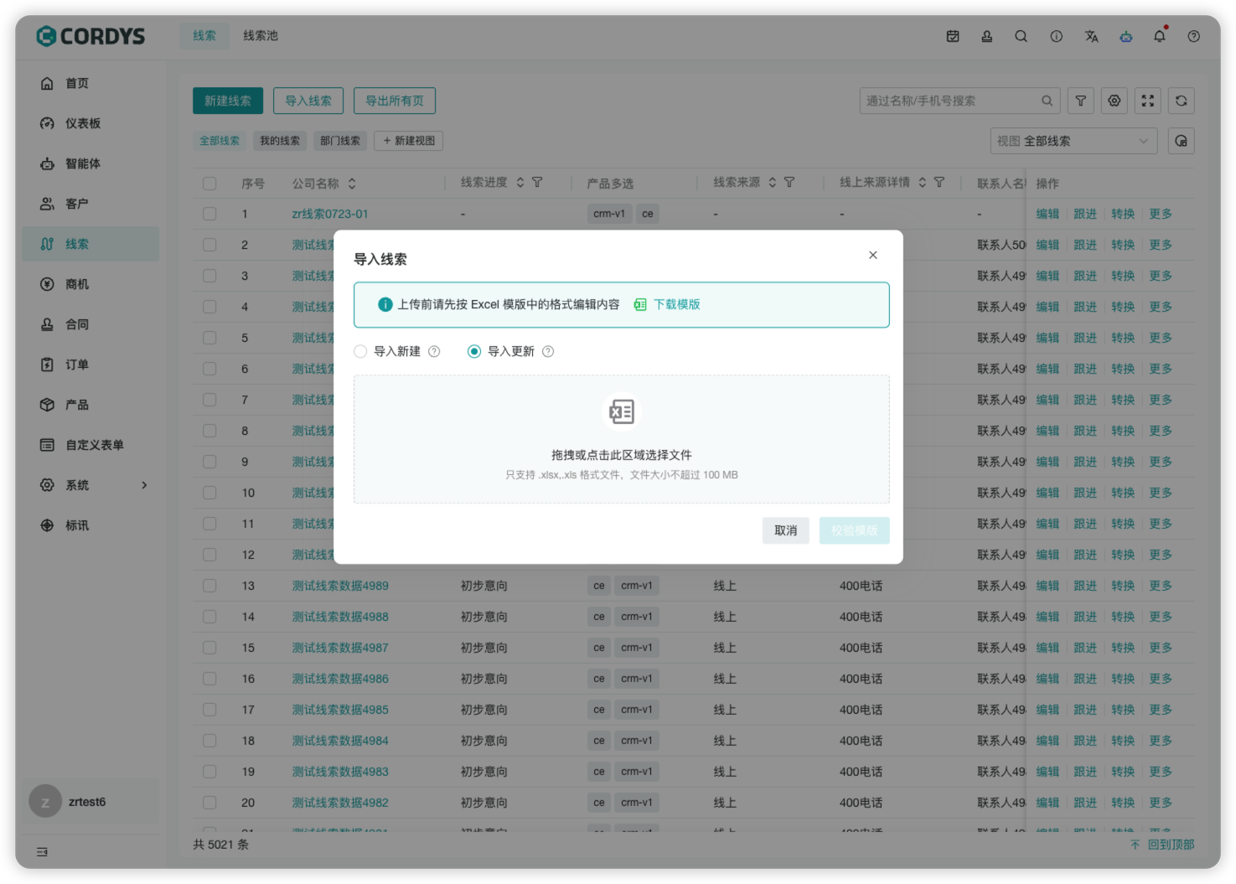Open the 视图 全部线索 dropdown
Viewport: 1236px width, 884px height.
[1074, 141]
